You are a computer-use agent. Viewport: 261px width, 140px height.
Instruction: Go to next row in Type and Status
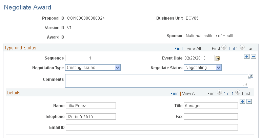tap(242, 48)
